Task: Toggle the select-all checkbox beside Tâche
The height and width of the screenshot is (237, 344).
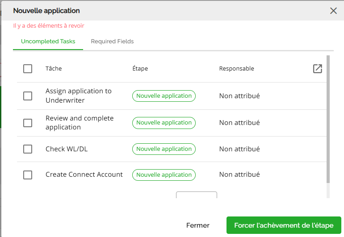Action: [28, 69]
